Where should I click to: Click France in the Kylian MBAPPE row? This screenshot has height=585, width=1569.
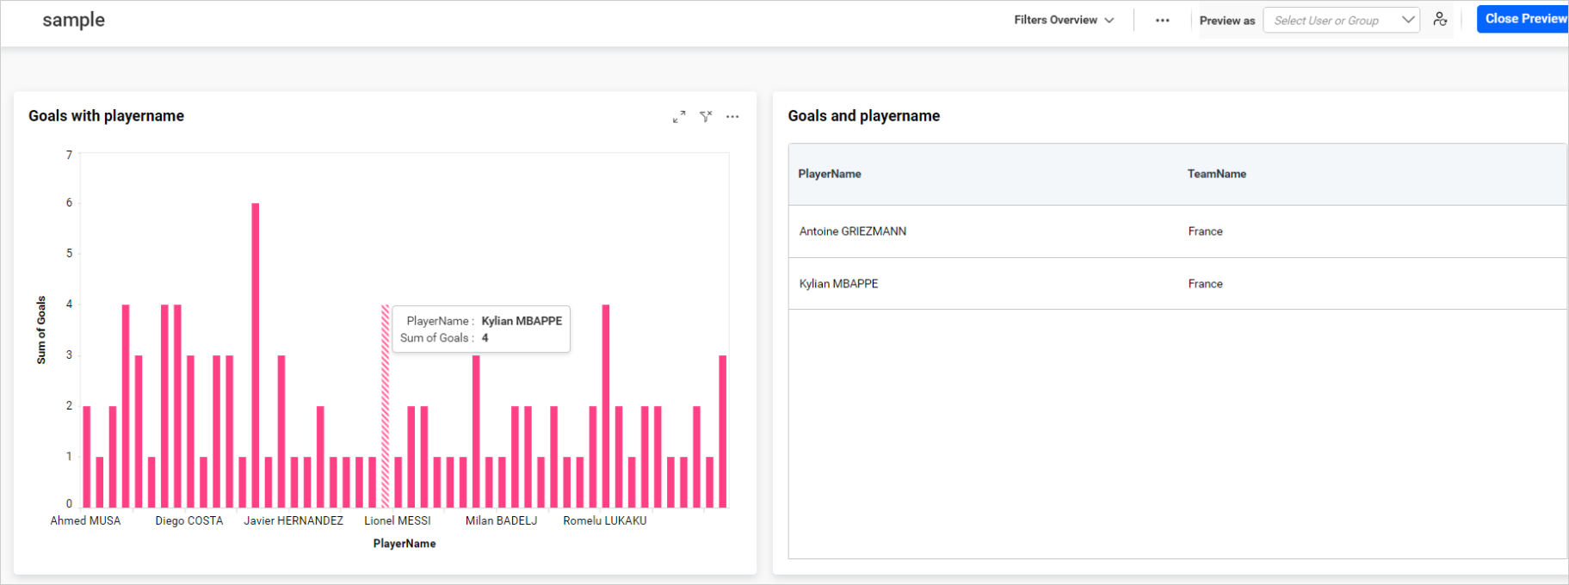[x=1205, y=284]
